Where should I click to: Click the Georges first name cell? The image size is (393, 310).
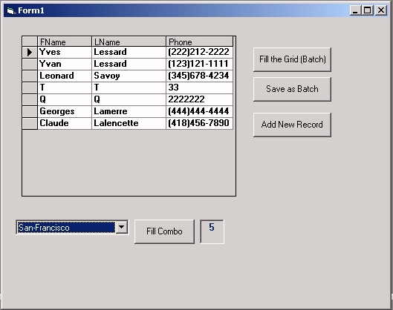[65, 111]
